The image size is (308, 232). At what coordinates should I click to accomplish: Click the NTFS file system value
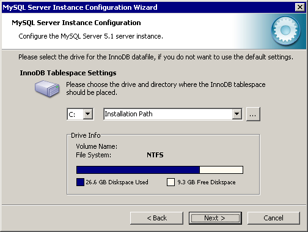(155, 155)
